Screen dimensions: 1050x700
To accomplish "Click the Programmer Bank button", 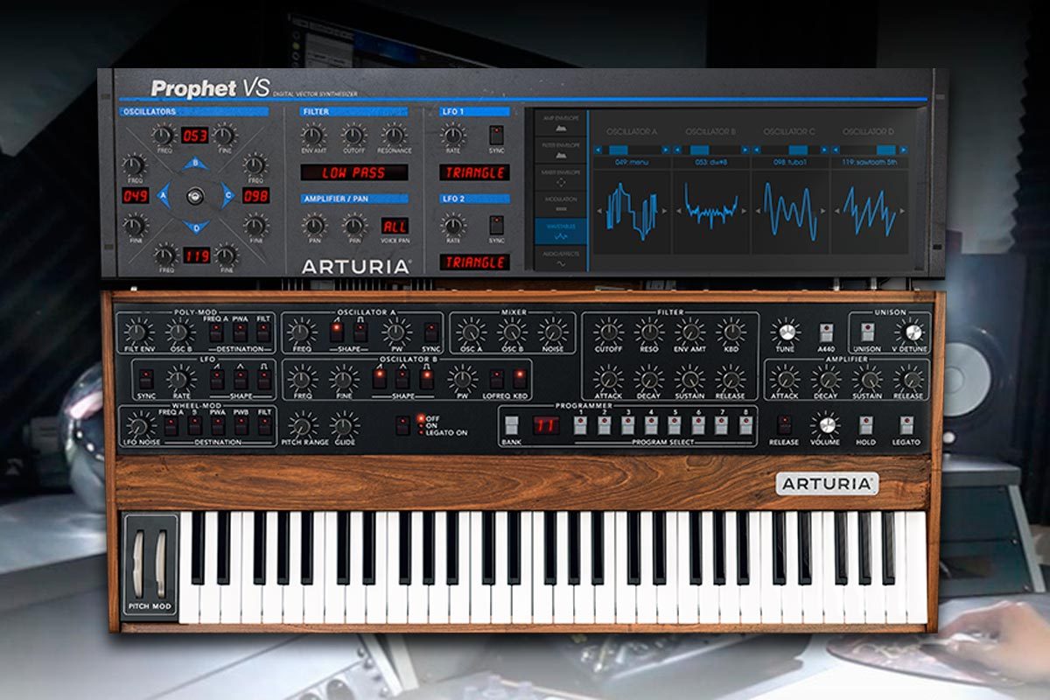I will (511, 425).
